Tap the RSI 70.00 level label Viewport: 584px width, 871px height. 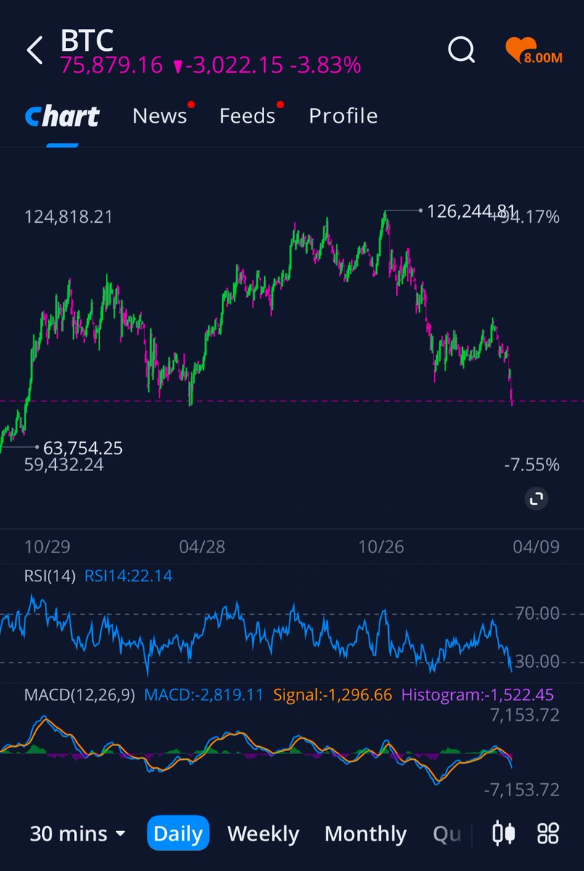coord(538,614)
